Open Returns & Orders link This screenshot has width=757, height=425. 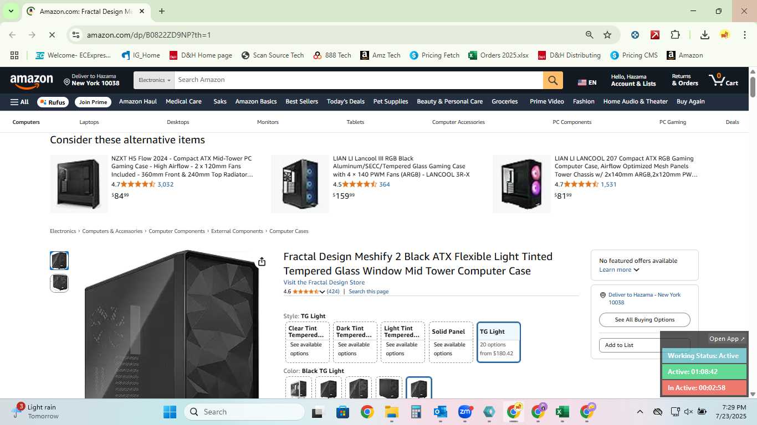tap(685, 80)
